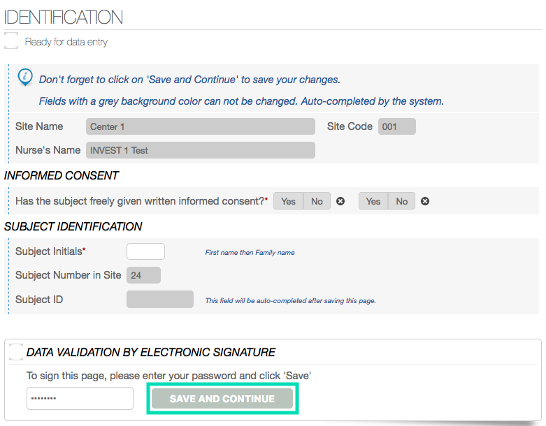Click the First name then Family name hint
546x426 pixels.
tap(250, 253)
